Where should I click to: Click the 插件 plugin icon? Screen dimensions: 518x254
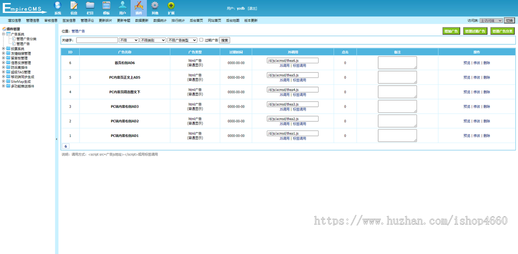point(139,7)
